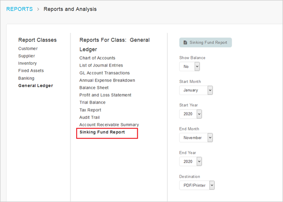Viewport: 283px width, 202px height.
Task: Open the Profit and Loss Statement report
Action: [105, 95]
